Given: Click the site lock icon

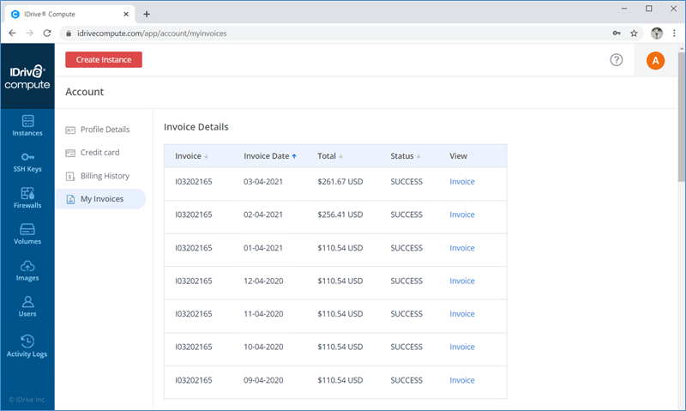Looking at the screenshot, I should coord(69,33).
